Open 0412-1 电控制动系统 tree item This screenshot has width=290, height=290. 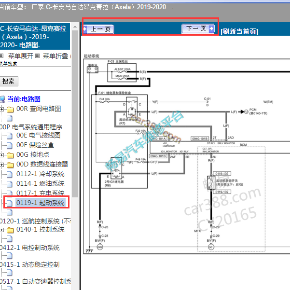pyautogui.click(x=30, y=248)
